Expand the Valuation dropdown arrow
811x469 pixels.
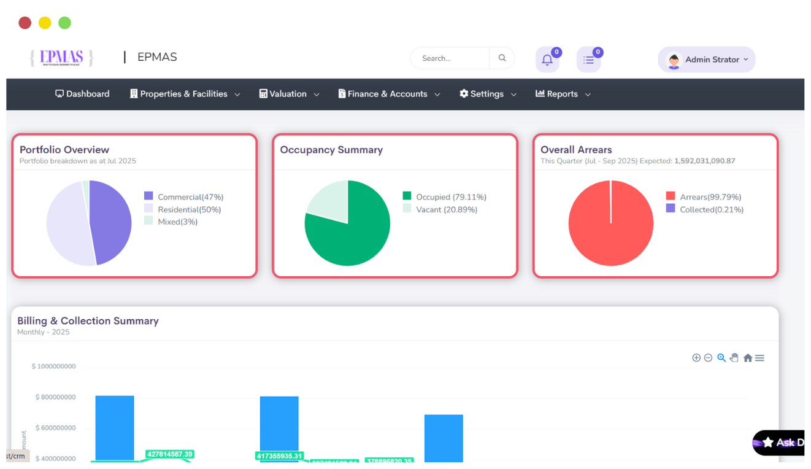(x=317, y=95)
